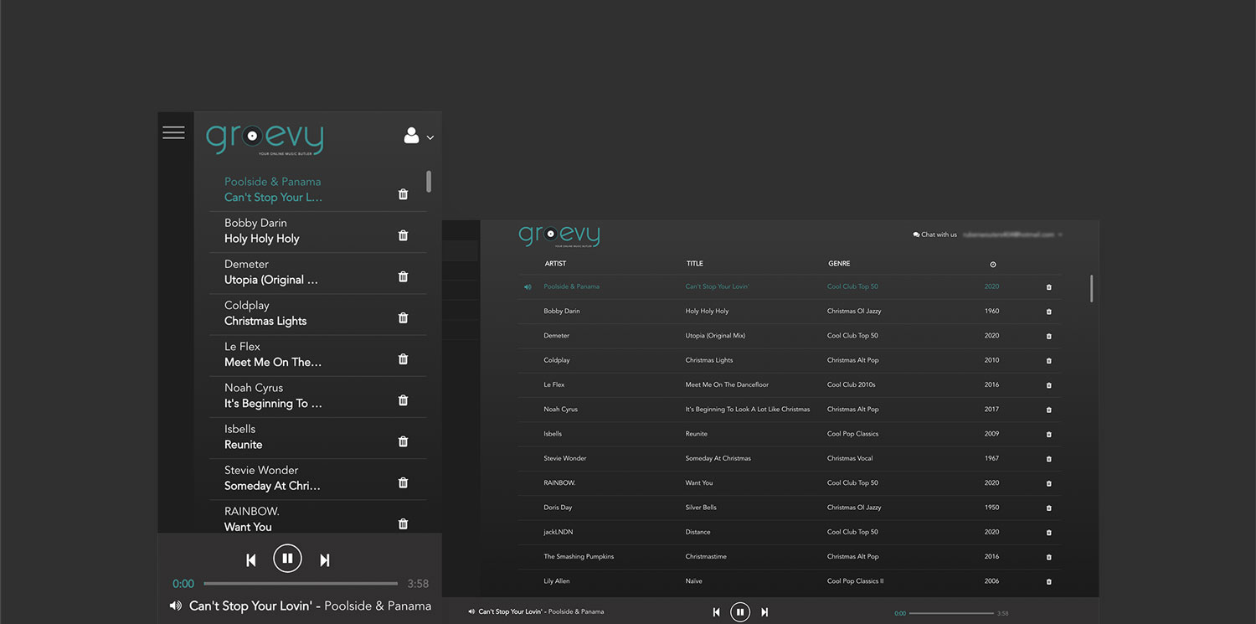Viewport: 1256px width, 624px height.
Task: Delete RAINBOW. row in desktop table
Action: point(1049,483)
